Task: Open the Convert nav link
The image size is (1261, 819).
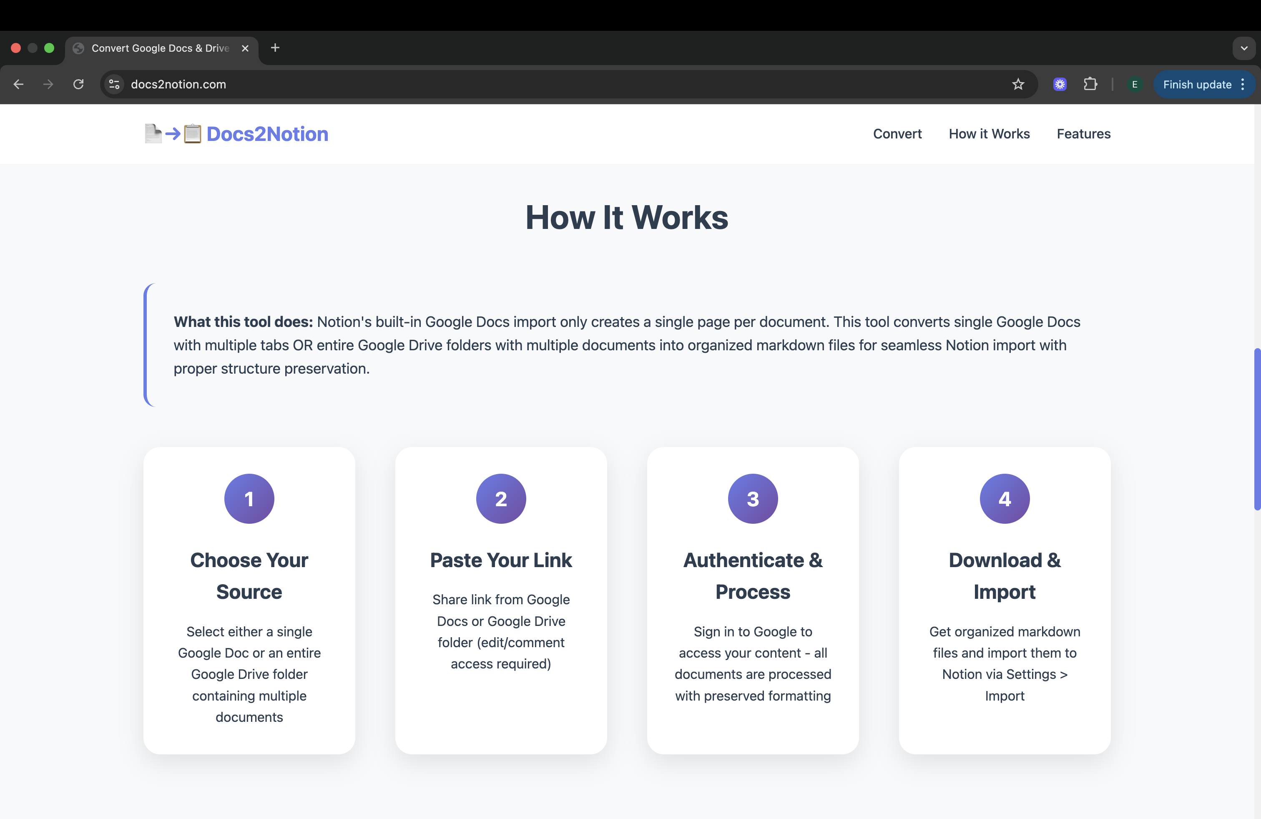Action: (897, 134)
